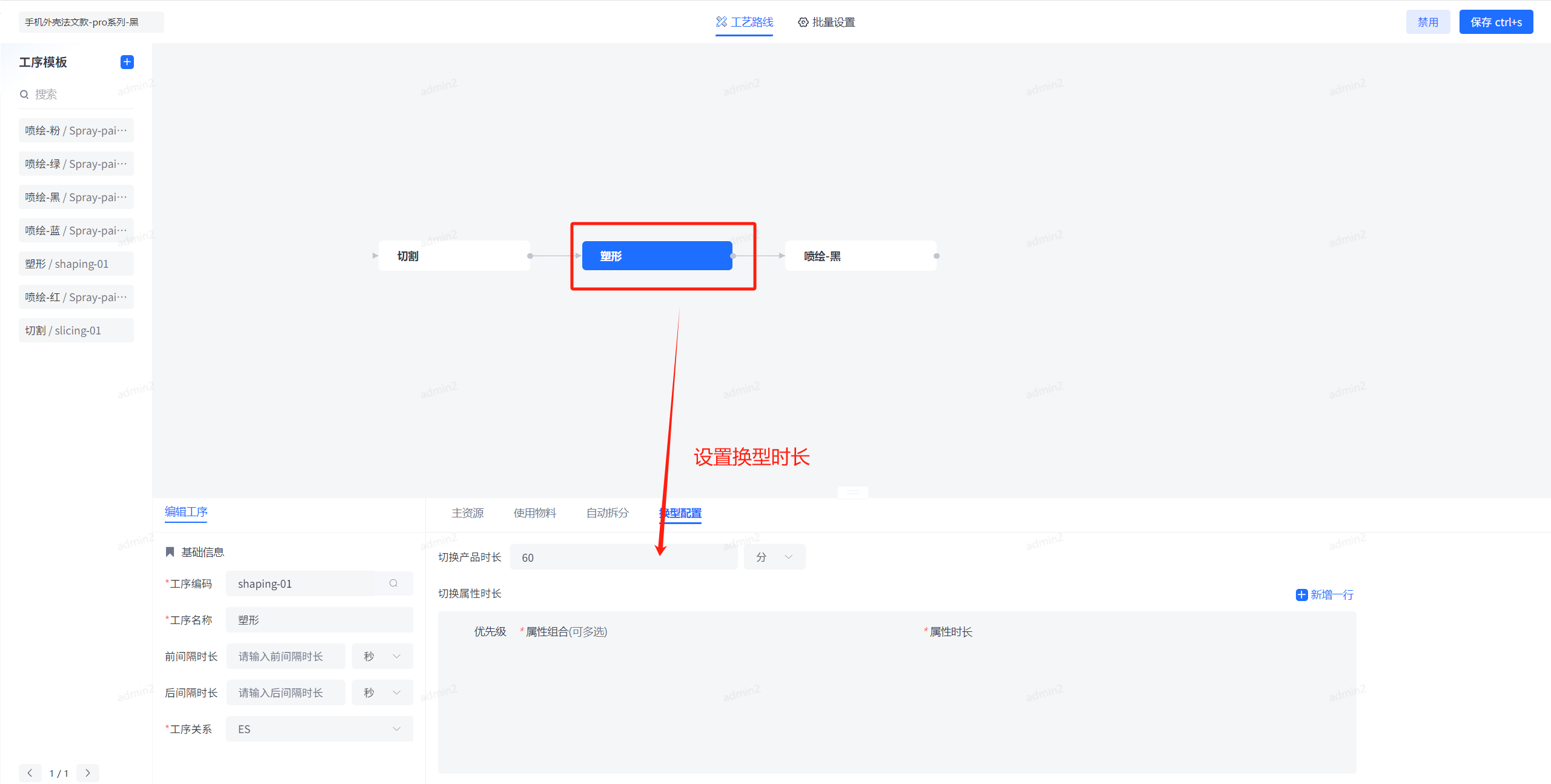Click the magnifier icon in the 工序编码 field
Screen dimensions: 1551x784
(x=394, y=583)
